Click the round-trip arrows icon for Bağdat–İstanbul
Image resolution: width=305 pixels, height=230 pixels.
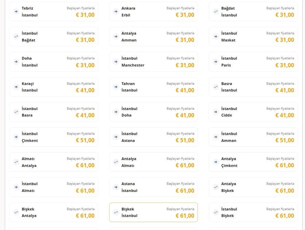pyautogui.click(x=216, y=11)
